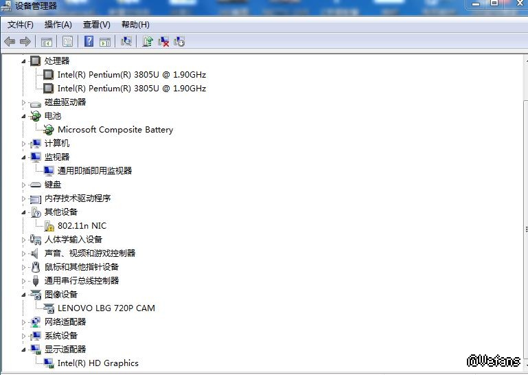Expand the 磁盘驱动器 tree node
The width and height of the screenshot is (528, 375).
[x=23, y=102]
